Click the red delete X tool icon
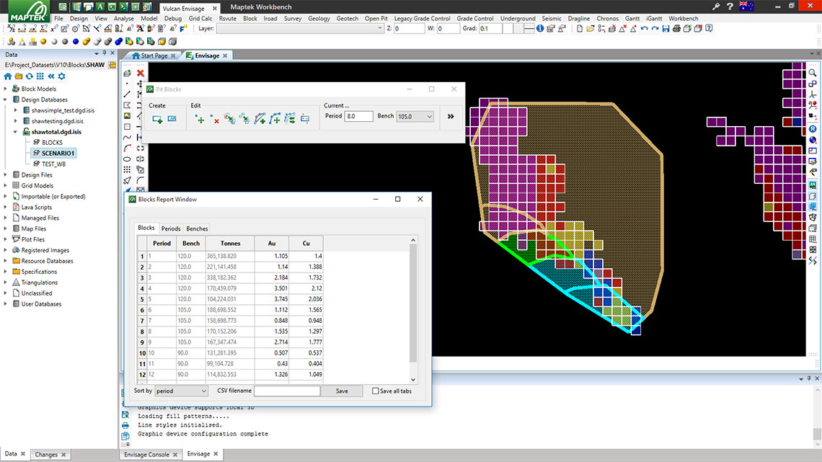 (141, 74)
